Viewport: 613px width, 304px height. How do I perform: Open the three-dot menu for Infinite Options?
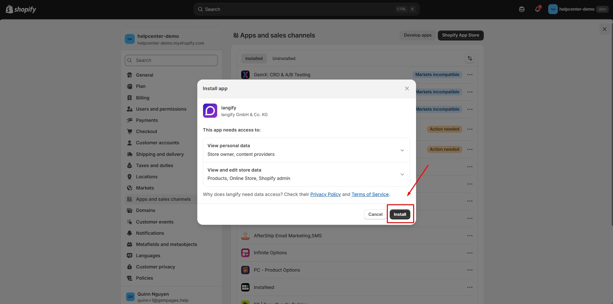coord(470,253)
